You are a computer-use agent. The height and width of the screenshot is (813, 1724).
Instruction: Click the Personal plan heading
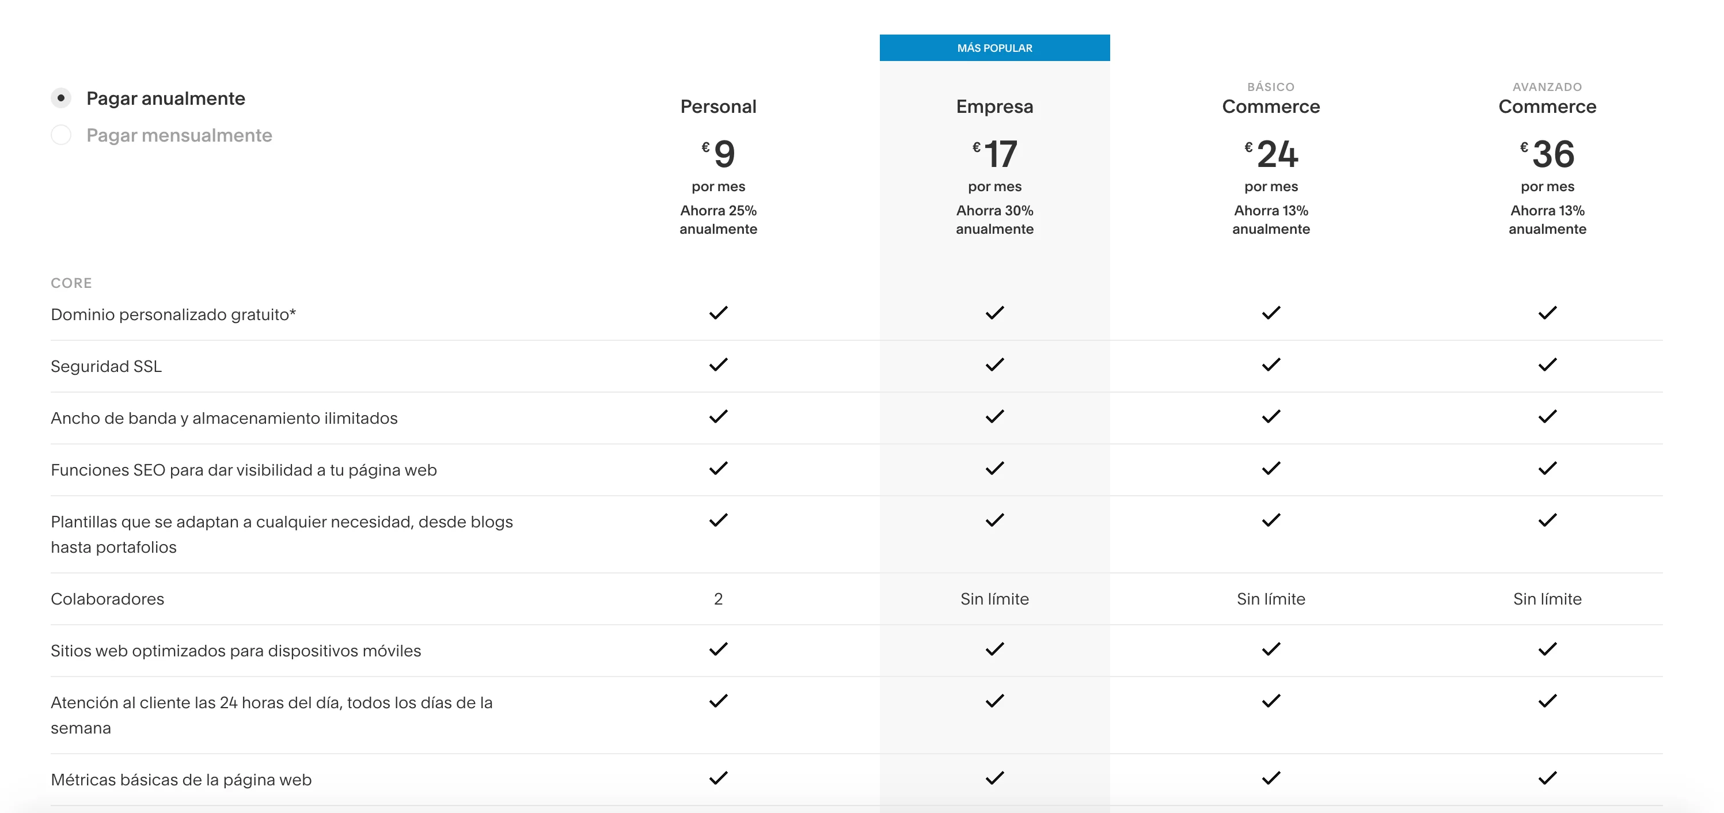pos(718,107)
